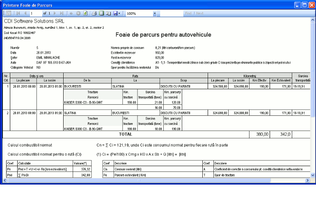Image resolution: width=316 pixels, height=205 pixels.
Task: Click Spor de tractare description
Action: click(x=224, y=175)
